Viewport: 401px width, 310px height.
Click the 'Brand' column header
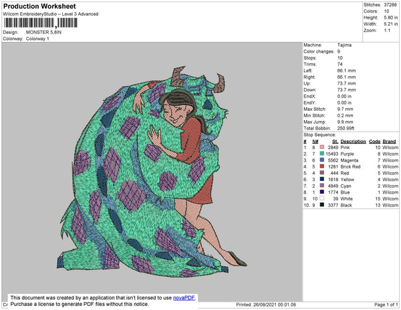point(389,142)
